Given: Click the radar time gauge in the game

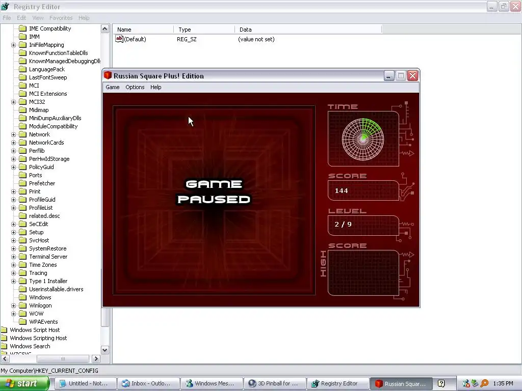Looking at the screenshot, I should (363, 139).
